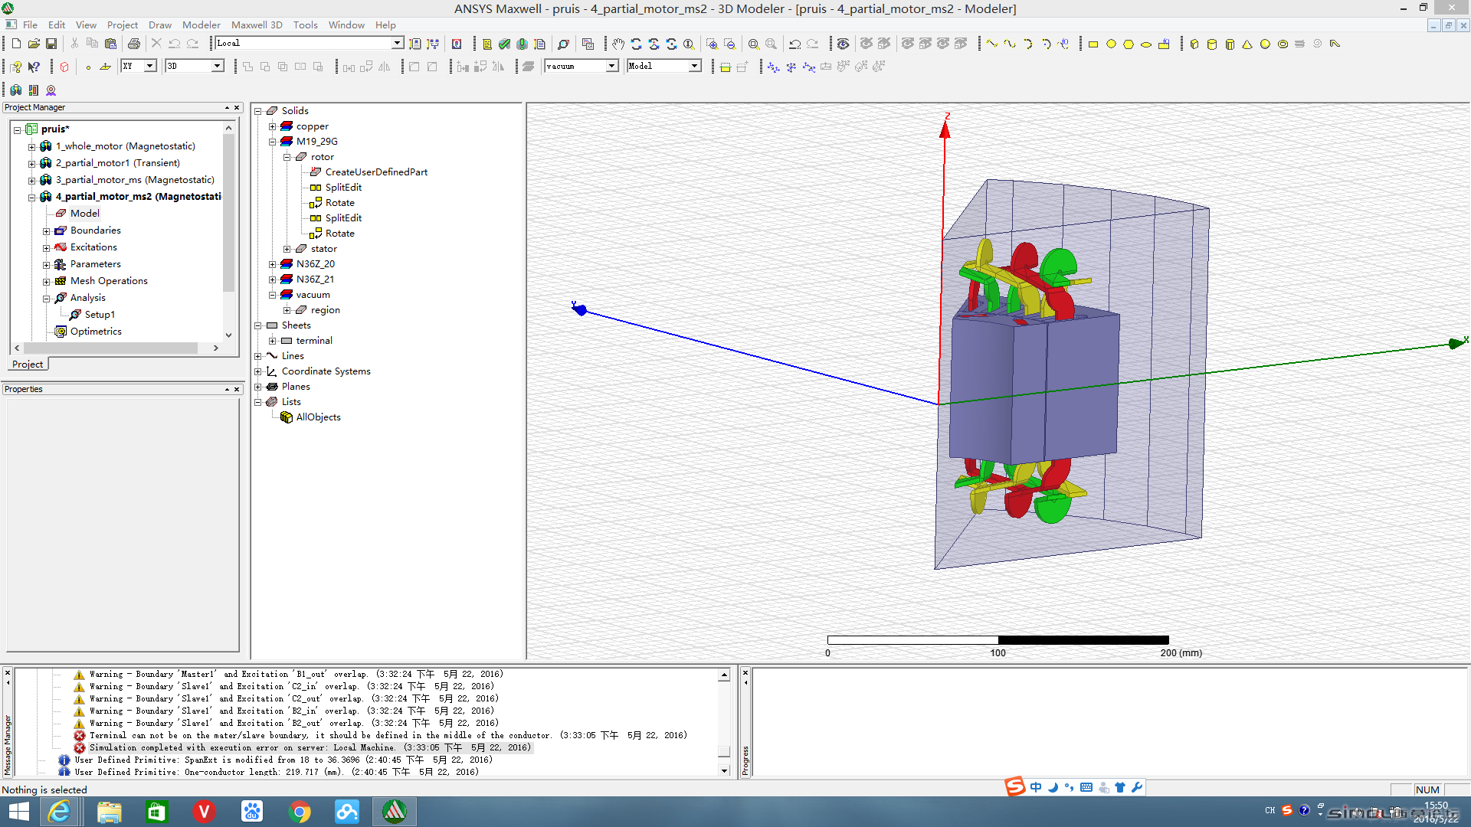Expand the Coordinate Systems node
The height and width of the screenshot is (827, 1471).
[258, 371]
